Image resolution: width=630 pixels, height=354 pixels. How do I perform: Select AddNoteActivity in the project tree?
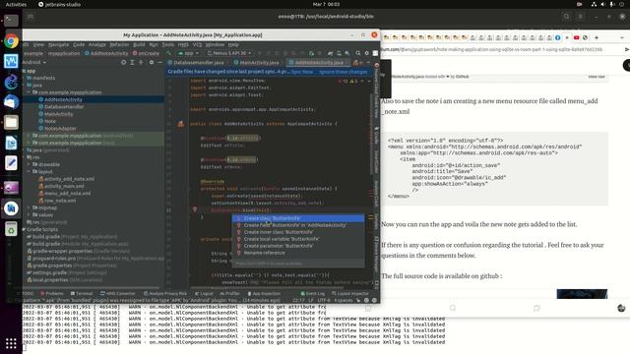pyautogui.click(x=63, y=99)
